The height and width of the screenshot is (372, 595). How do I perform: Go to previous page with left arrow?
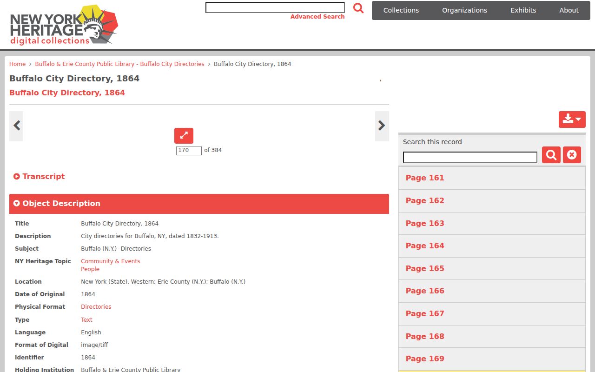[x=16, y=126]
